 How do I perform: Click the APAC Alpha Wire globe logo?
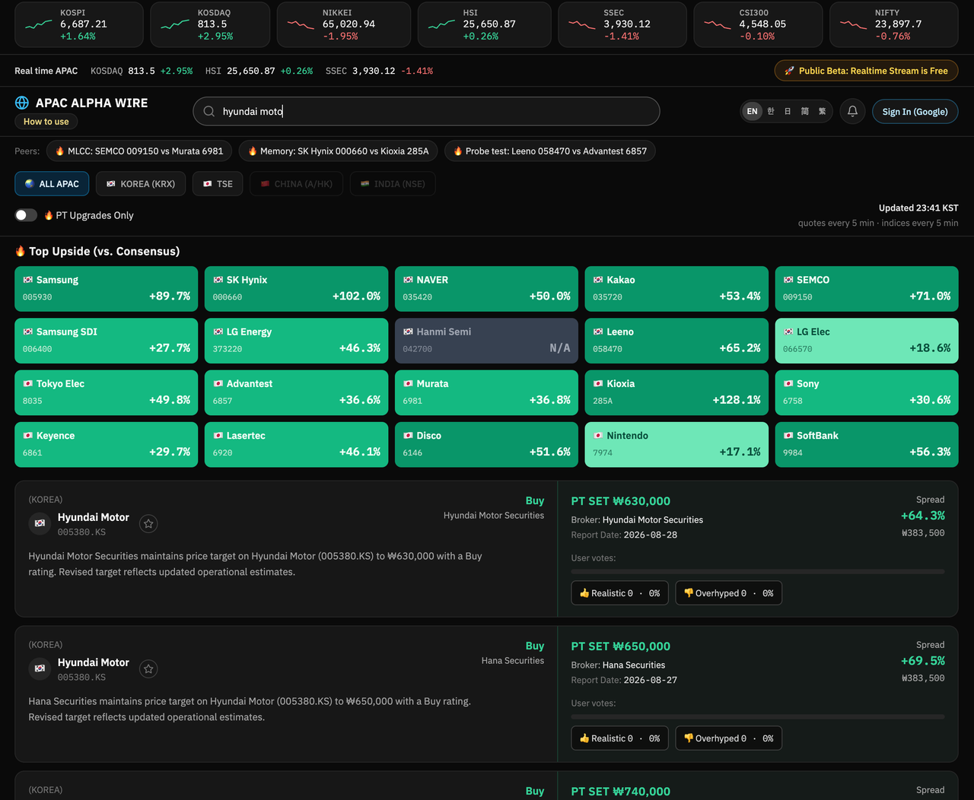(22, 103)
